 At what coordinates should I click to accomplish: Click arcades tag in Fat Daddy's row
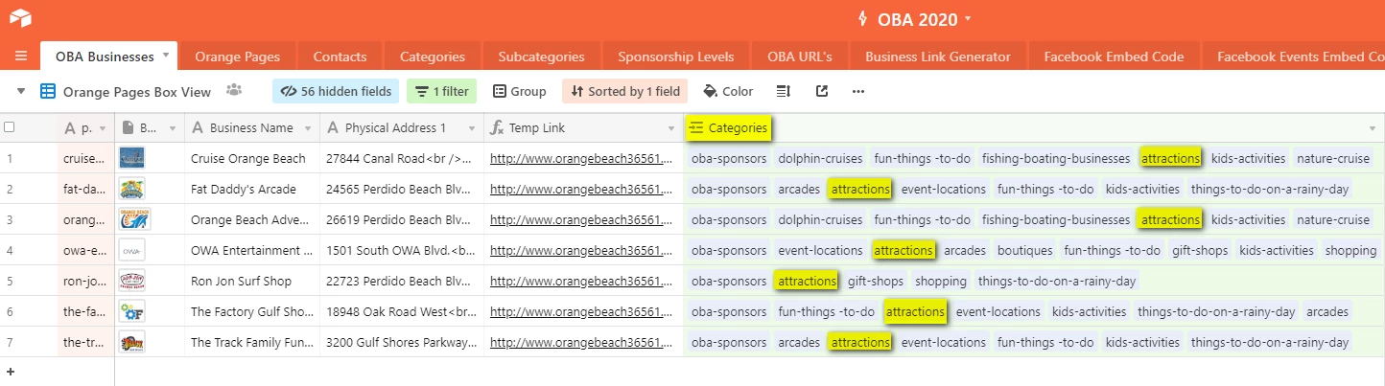click(799, 189)
